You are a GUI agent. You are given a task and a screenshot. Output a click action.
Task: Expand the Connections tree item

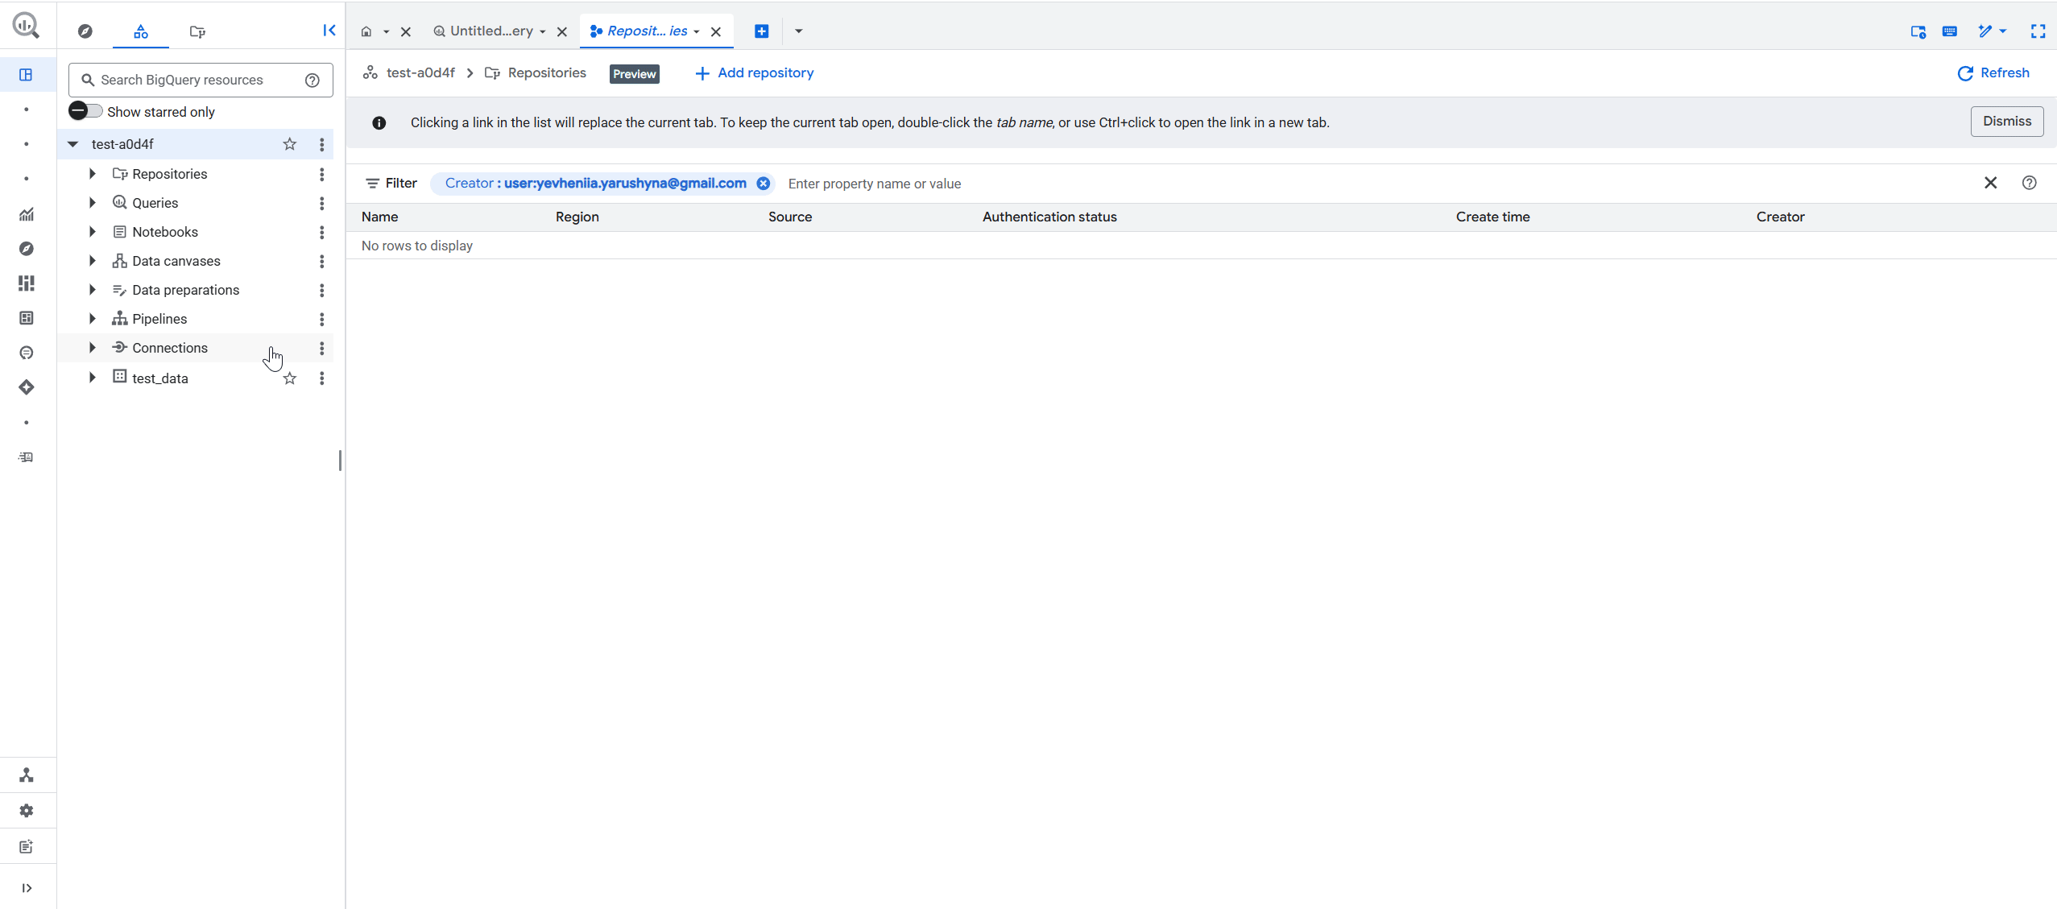click(92, 348)
